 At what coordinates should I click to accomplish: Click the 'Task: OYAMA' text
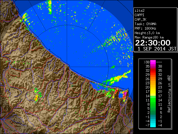[145, 24]
